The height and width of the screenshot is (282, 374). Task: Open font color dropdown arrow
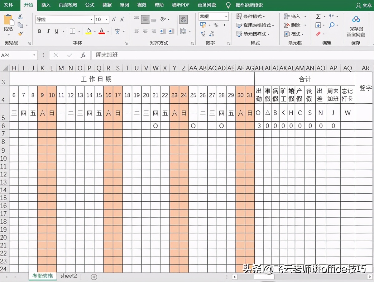click(108, 31)
